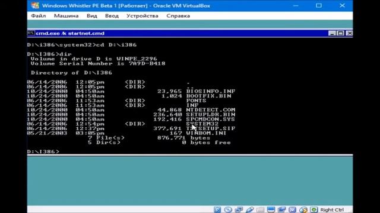This screenshot has width=380, height=213.
Task: Click the SYSTEM32 directory entry
Action: click(202, 124)
